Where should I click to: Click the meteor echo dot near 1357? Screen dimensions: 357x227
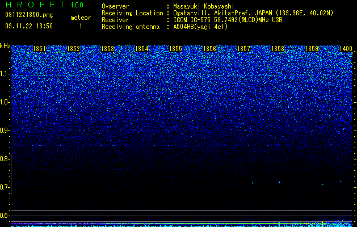(x=253, y=183)
